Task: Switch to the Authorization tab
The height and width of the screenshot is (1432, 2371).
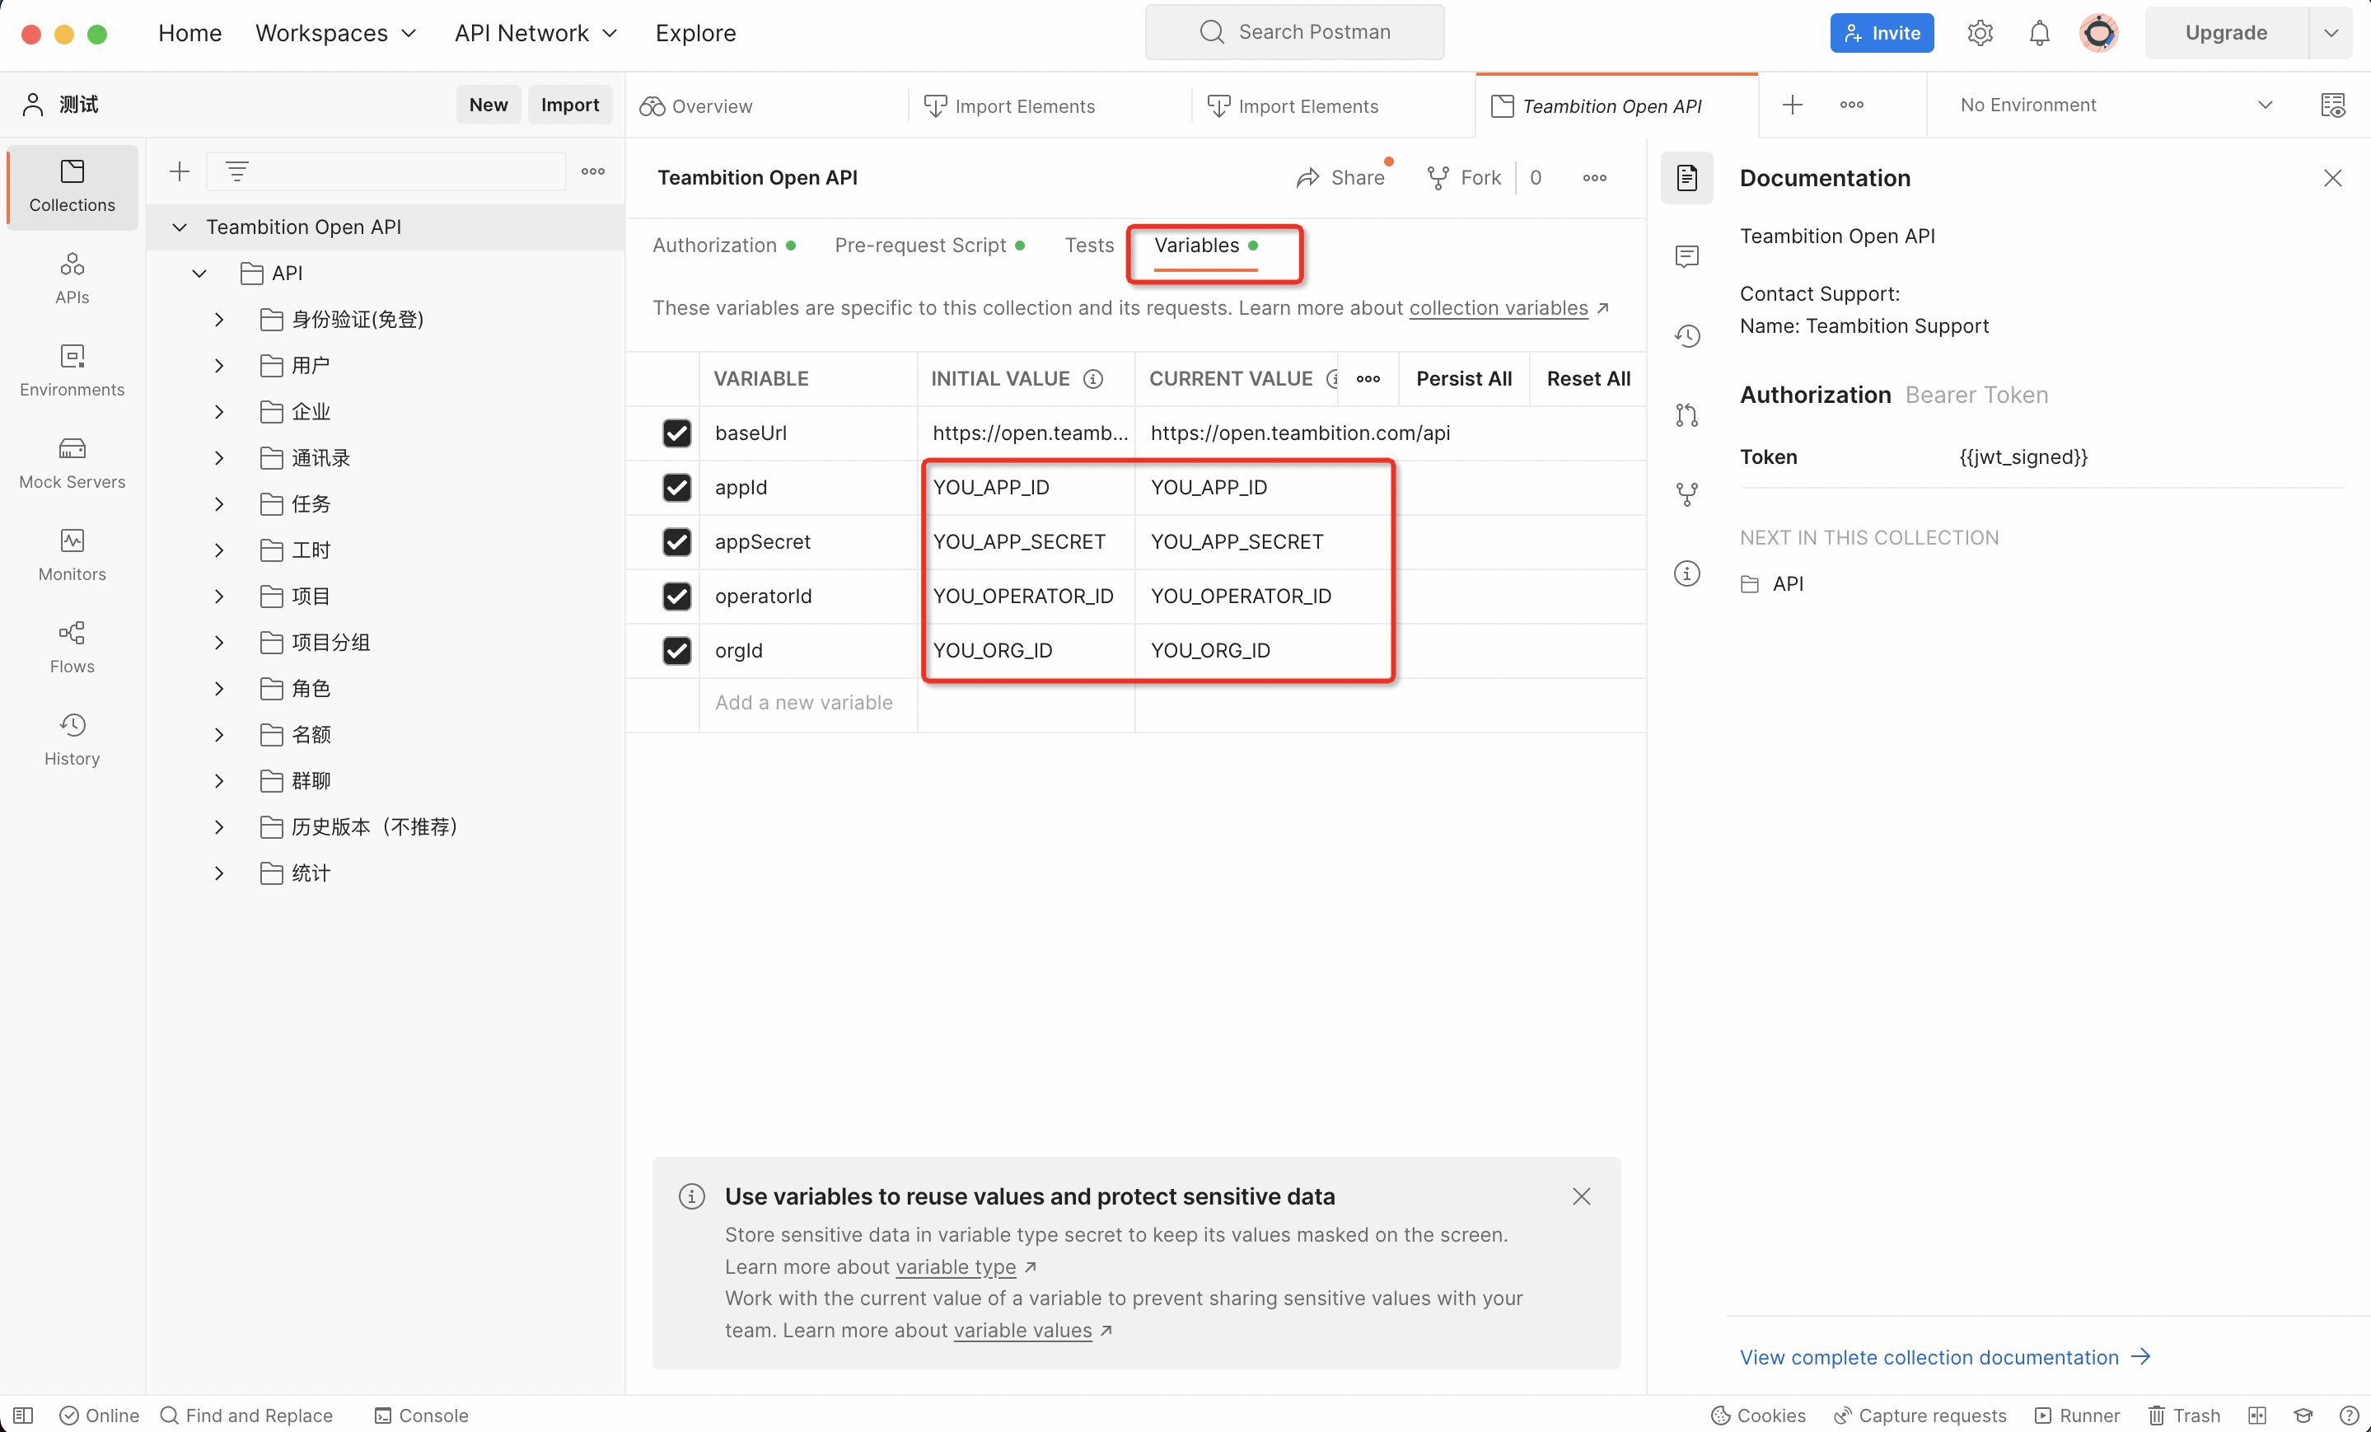Action: tap(714, 246)
